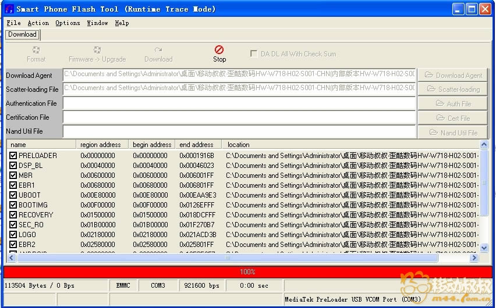Enable DA DL All With Check Sum
This screenshot has width=496, height=308.
click(254, 53)
